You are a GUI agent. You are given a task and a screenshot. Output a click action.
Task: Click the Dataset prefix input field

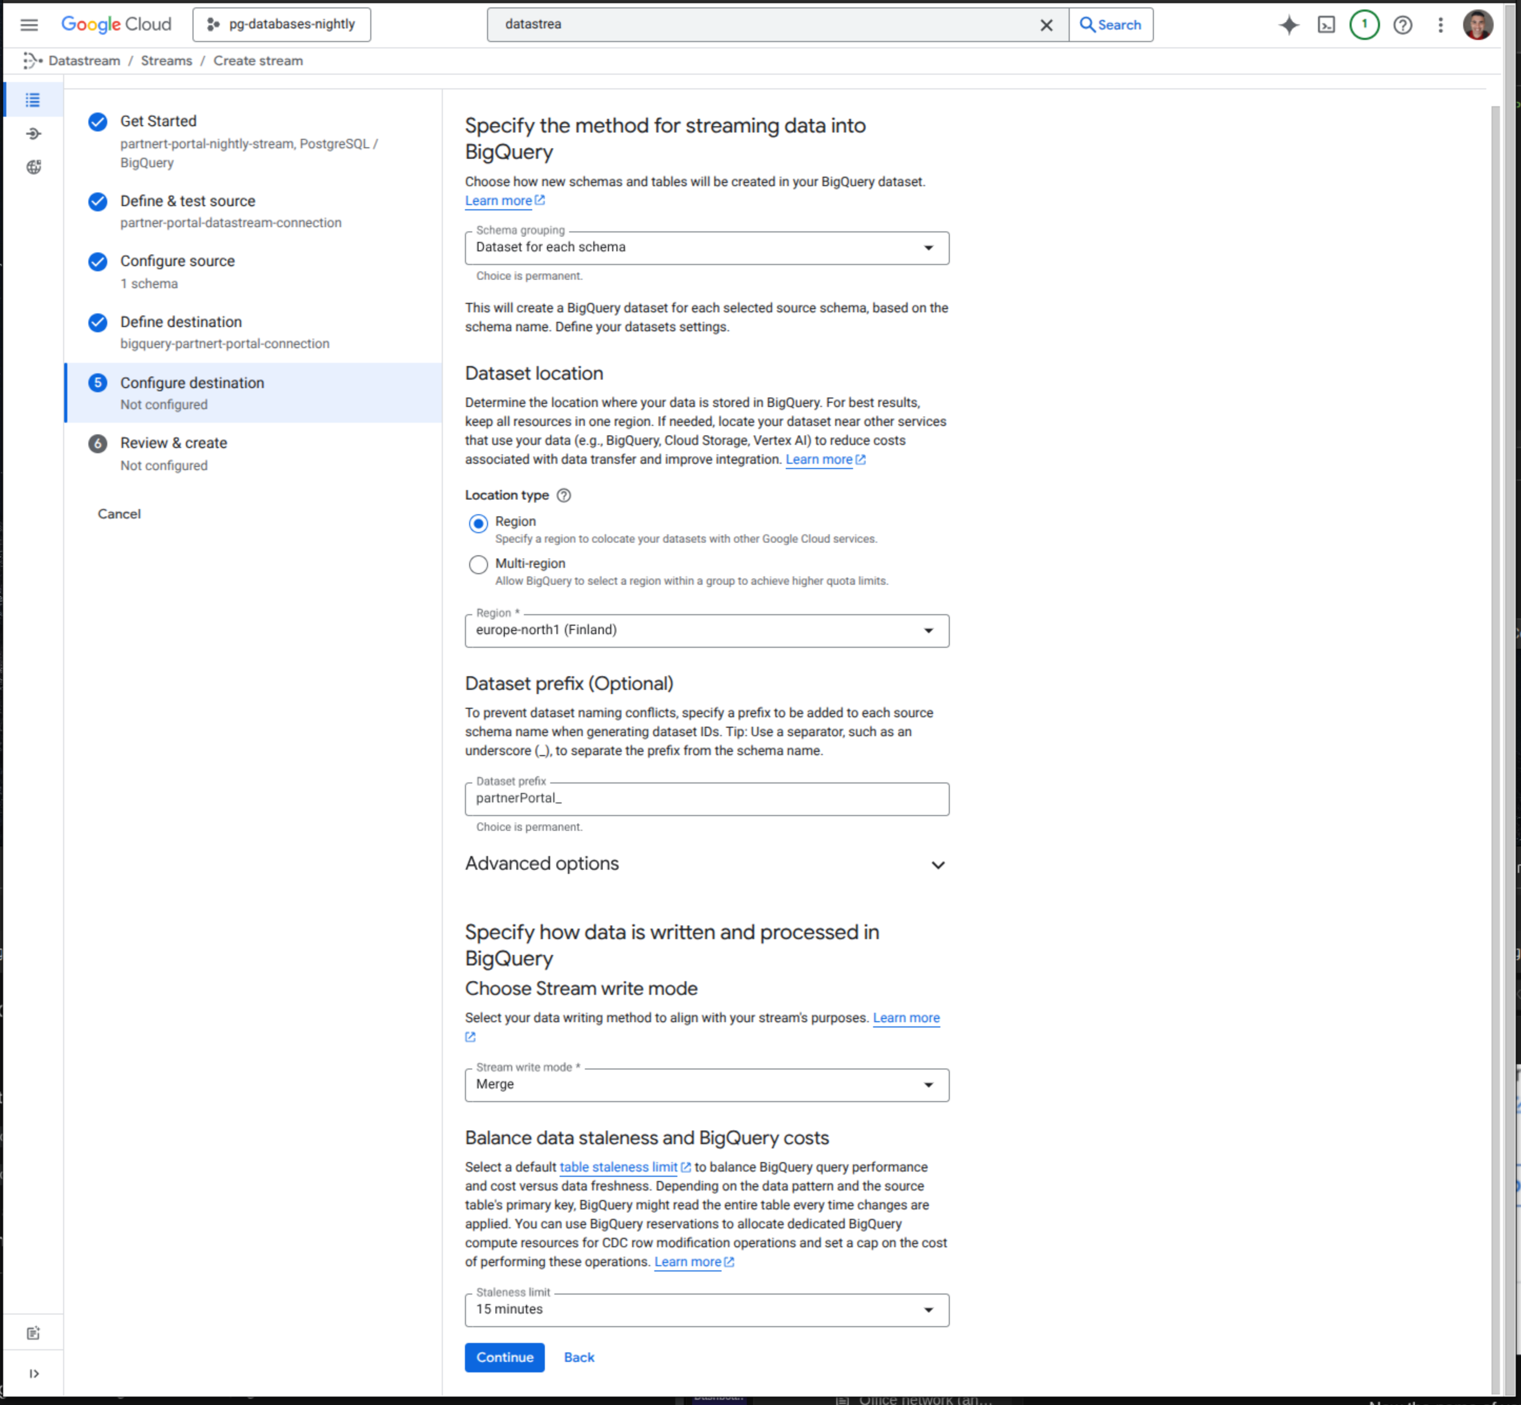[x=706, y=799]
